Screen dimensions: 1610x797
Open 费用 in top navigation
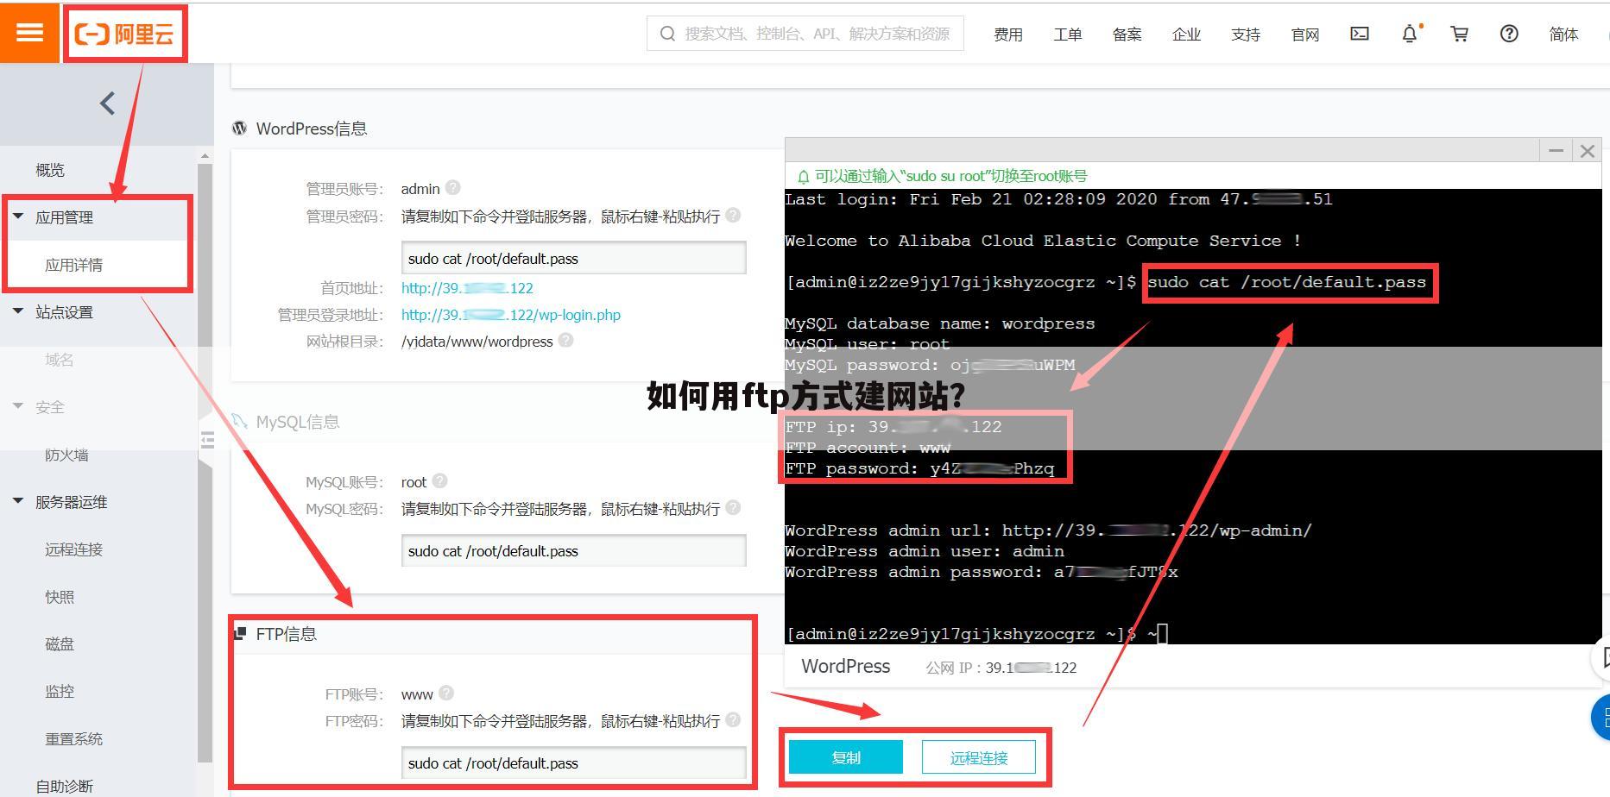coord(1008,35)
